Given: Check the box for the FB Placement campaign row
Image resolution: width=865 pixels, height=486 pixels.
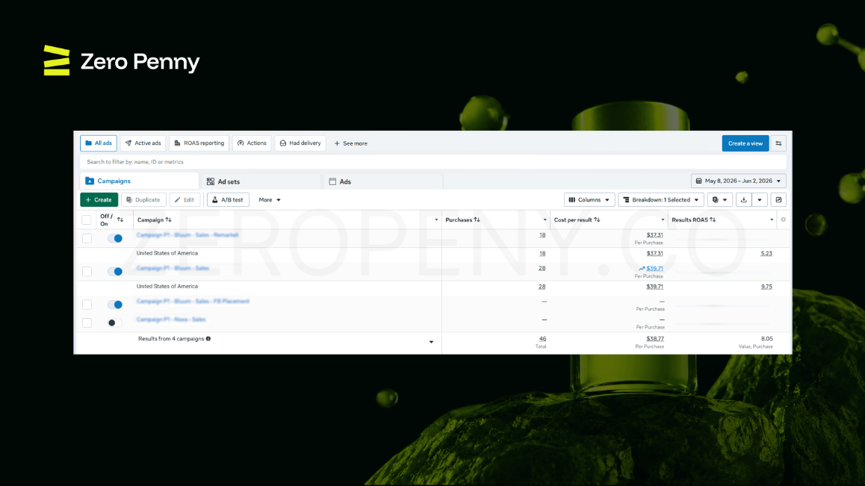Looking at the screenshot, I should click(x=87, y=305).
